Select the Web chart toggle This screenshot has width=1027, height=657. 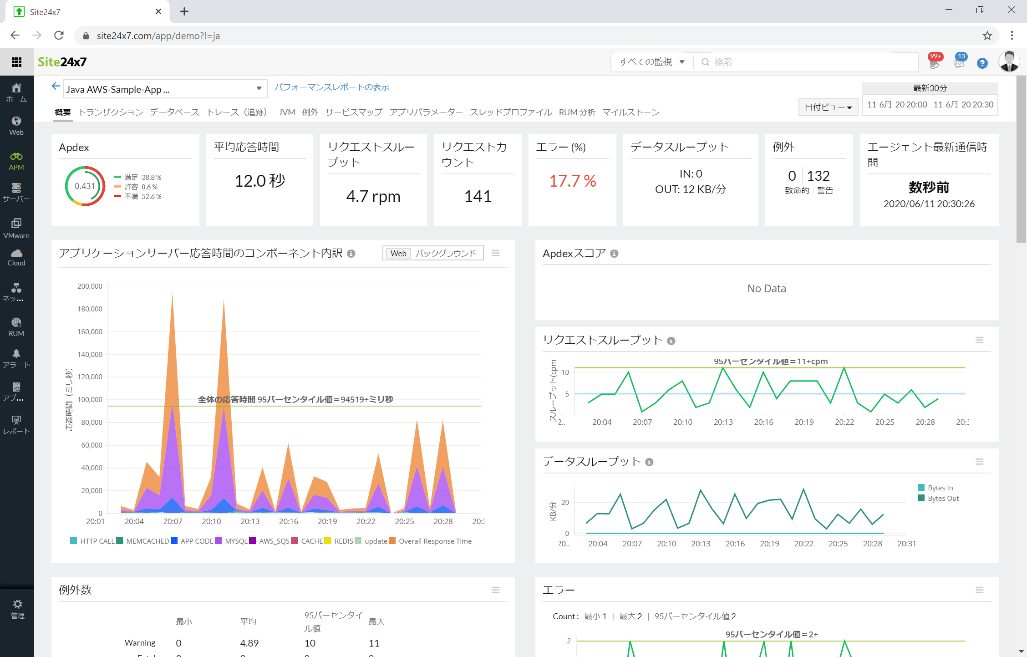click(398, 254)
